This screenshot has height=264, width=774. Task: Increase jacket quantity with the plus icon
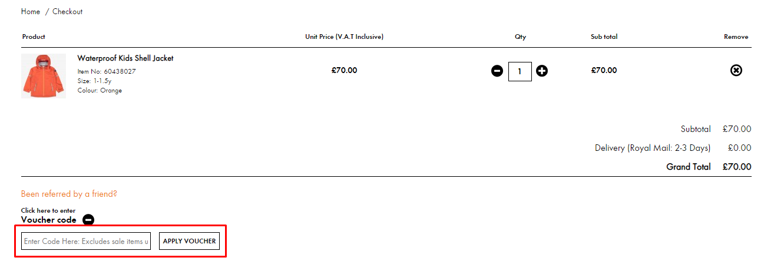(x=542, y=71)
